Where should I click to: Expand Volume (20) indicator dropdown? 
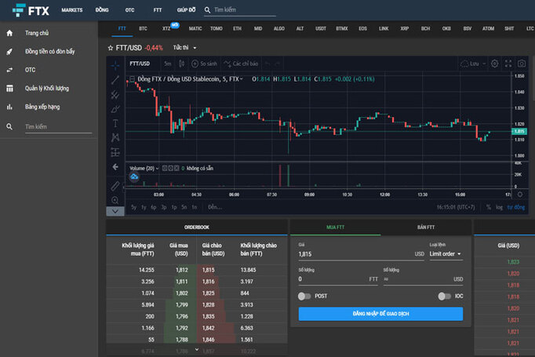coord(157,168)
